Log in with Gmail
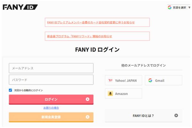Image resolution: width=192 pixels, height=128 pixels. pyautogui.click(x=163, y=80)
